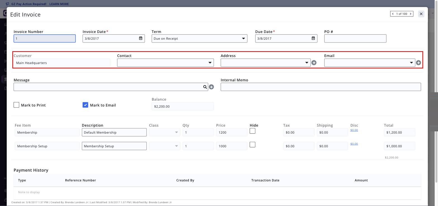Go to previous invoice arrow
This screenshot has width=438, height=206.
tap(393, 14)
